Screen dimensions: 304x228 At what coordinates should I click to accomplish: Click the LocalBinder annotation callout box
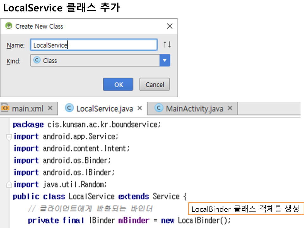pos(246,209)
